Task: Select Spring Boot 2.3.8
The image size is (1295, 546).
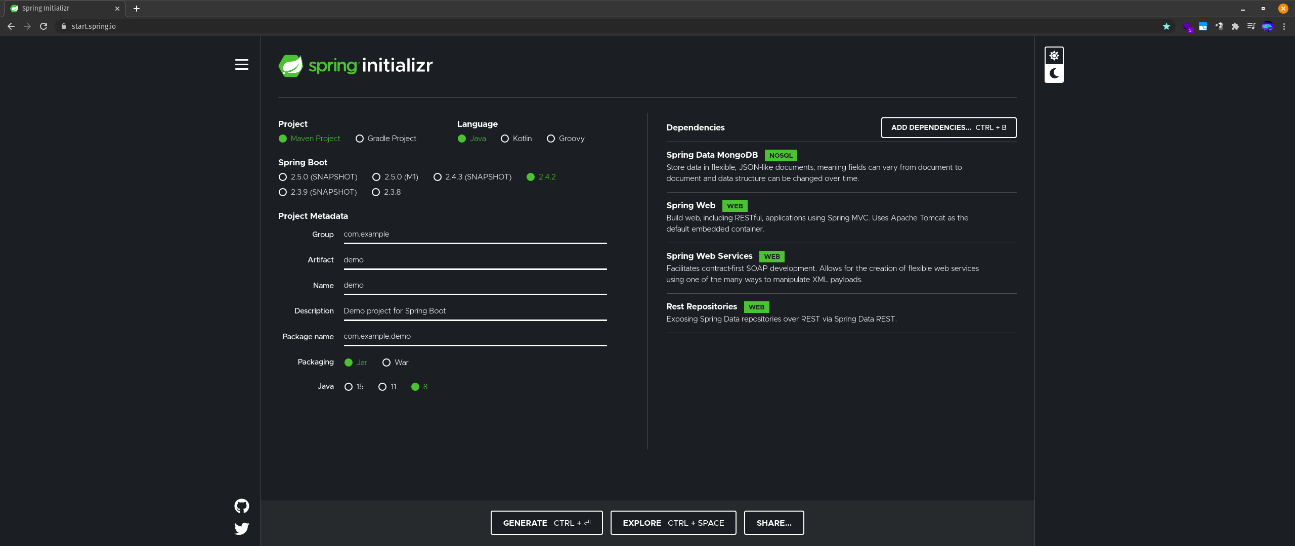Action: coord(386,192)
